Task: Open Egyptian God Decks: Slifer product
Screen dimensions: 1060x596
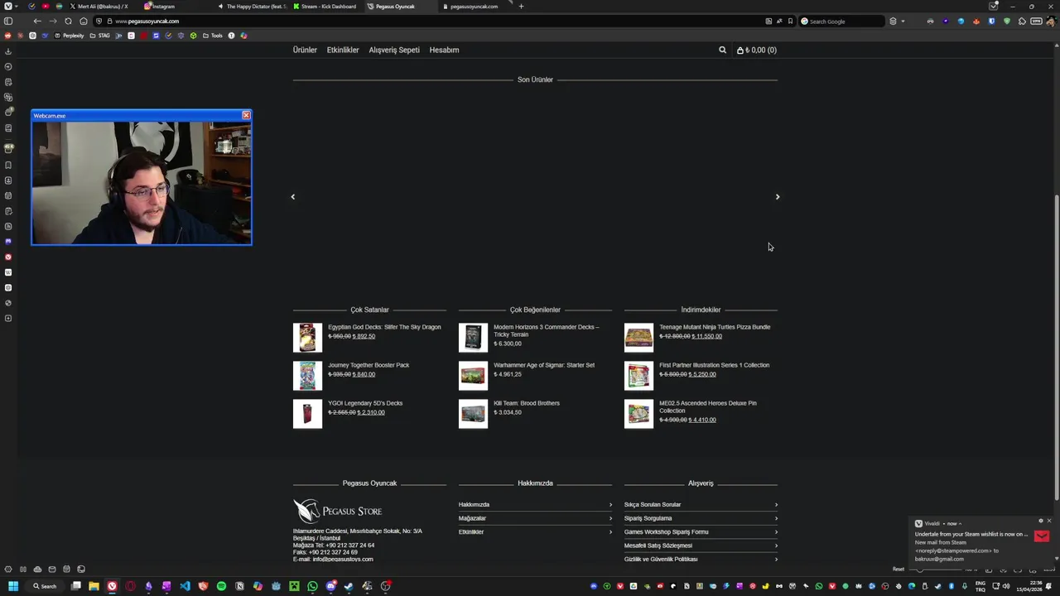Action: pos(384,327)
